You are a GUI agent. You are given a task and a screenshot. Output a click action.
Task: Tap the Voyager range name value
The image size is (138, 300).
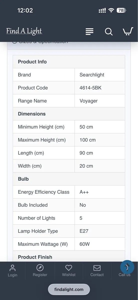coord(88,101)
